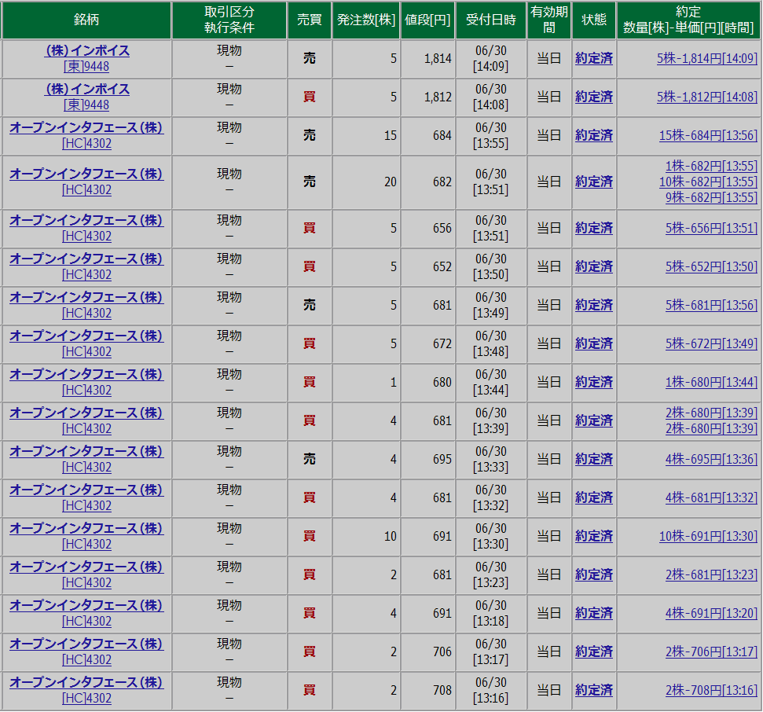Open [HC]4302 code link in the 684 yen row

tap(86, 144)
